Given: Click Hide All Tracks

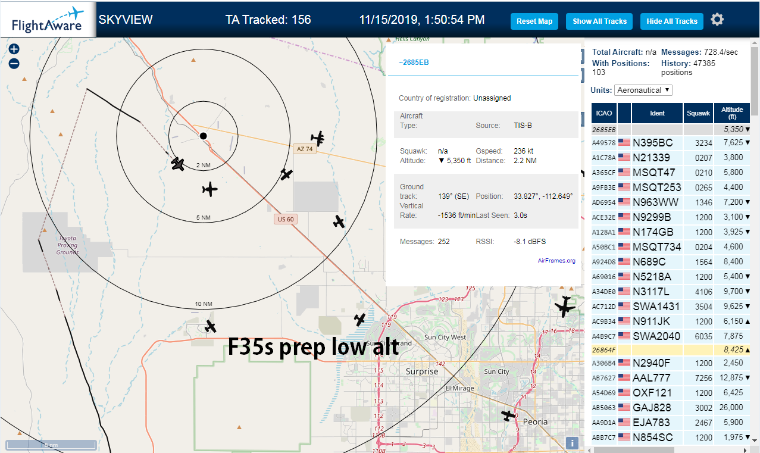Looking at the screenshot, I should [x=672, y=21].
